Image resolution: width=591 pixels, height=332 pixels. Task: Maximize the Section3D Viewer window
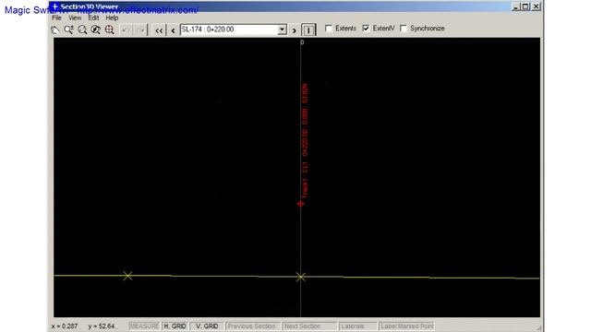[x=525, y=6]
